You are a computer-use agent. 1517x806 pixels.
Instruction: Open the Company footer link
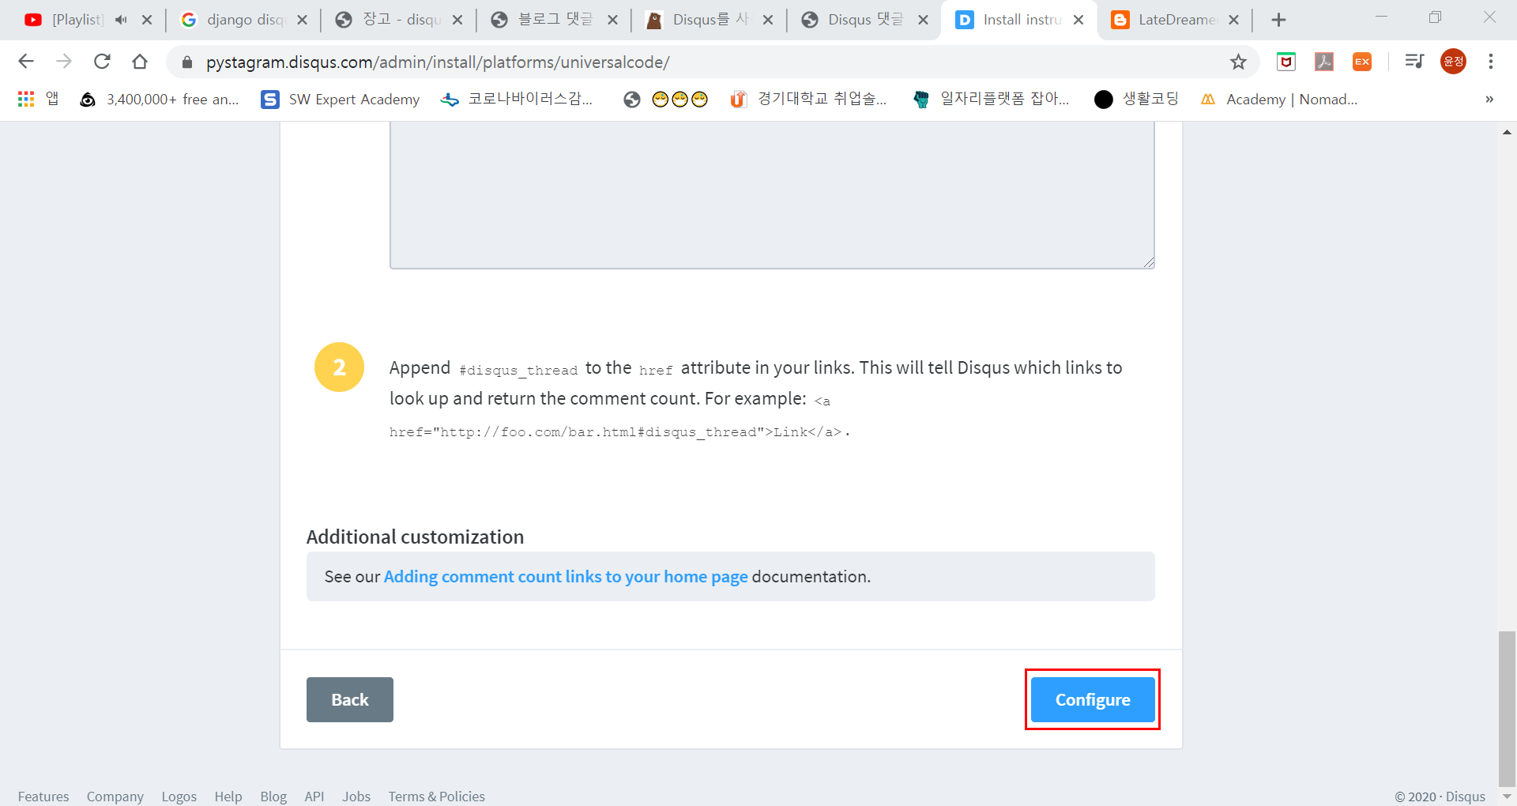(x=115, y=797)
